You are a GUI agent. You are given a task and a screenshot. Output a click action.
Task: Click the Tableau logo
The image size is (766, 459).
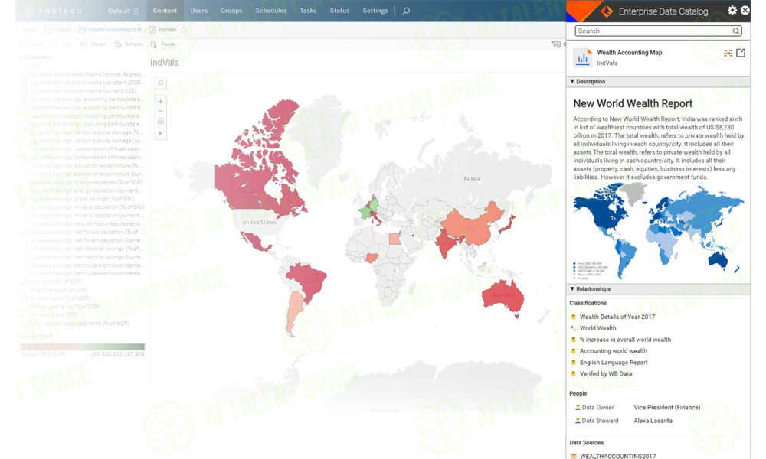coord(53,10)
